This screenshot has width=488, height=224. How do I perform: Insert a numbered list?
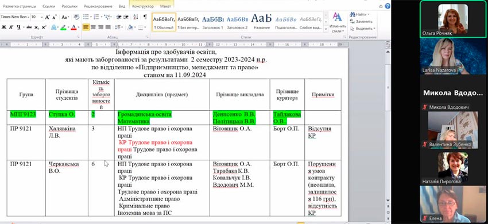click(96, 17)
